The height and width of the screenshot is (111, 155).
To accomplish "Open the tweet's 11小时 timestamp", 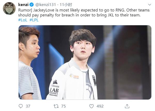I will pyautogui.click(x=66, y=5).
